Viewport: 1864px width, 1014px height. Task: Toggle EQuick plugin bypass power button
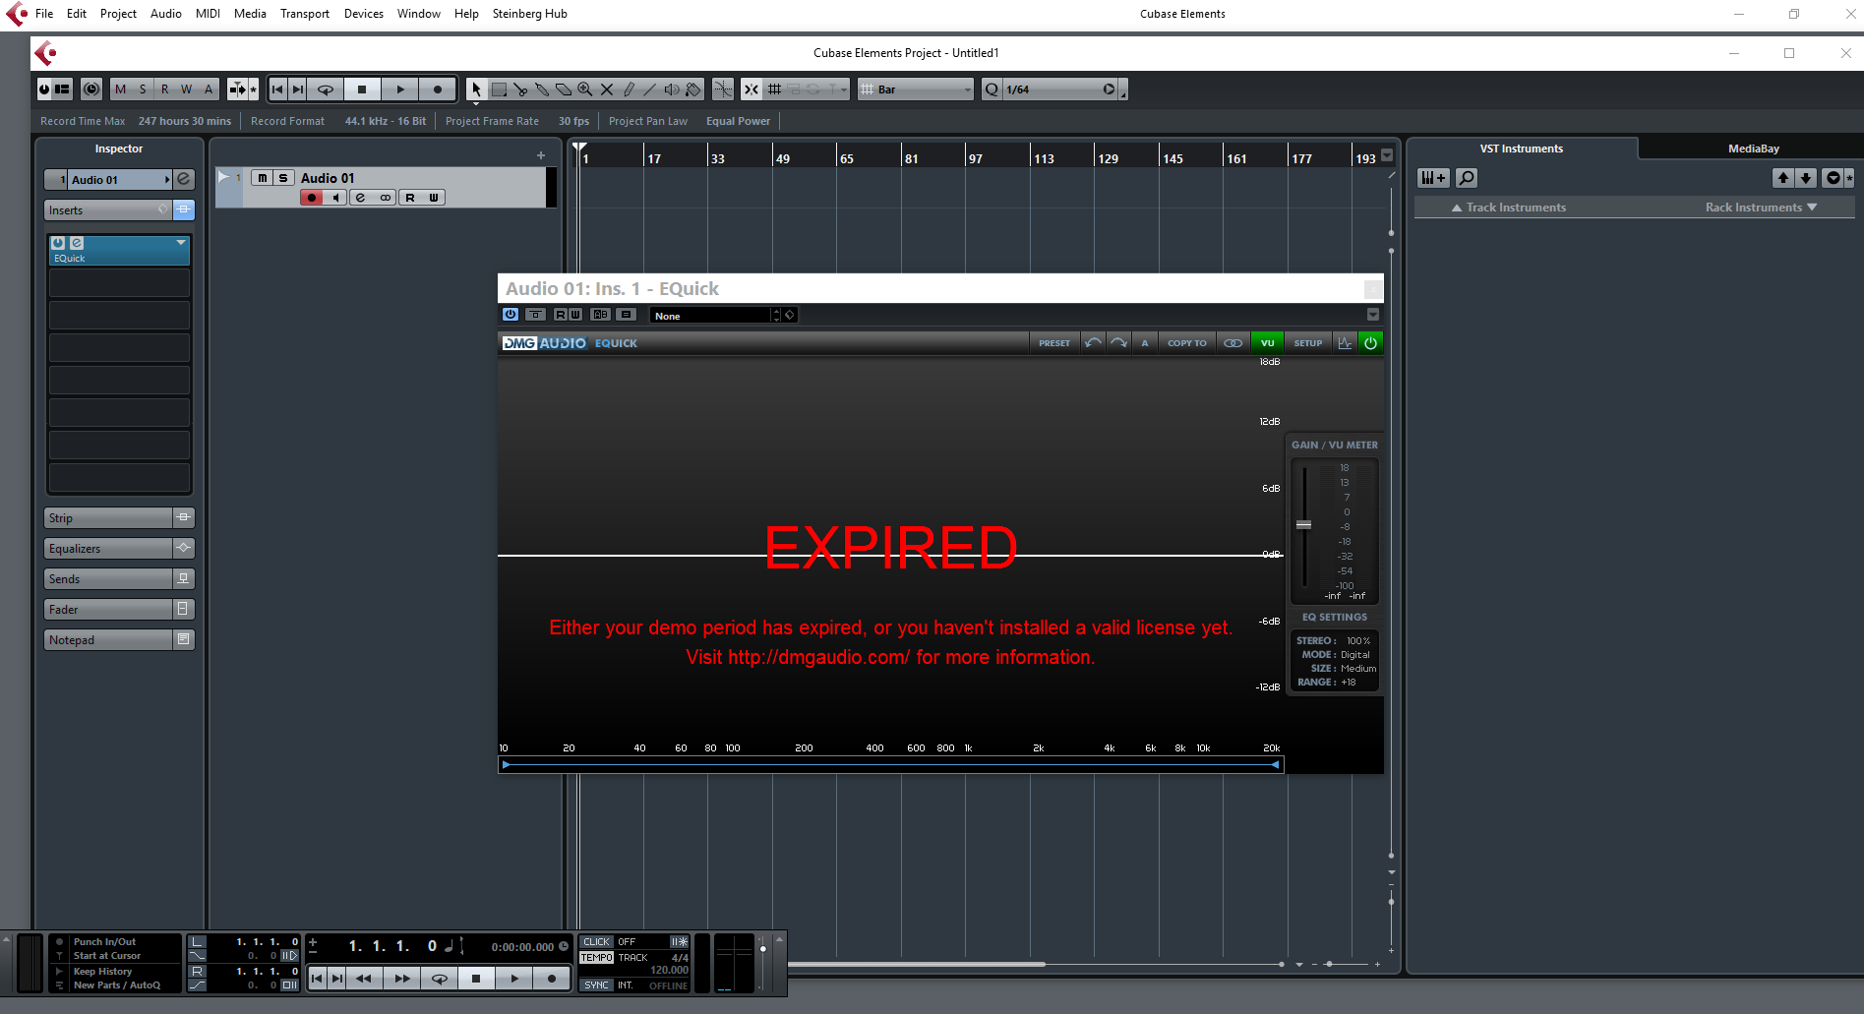[x=511, y=315]
